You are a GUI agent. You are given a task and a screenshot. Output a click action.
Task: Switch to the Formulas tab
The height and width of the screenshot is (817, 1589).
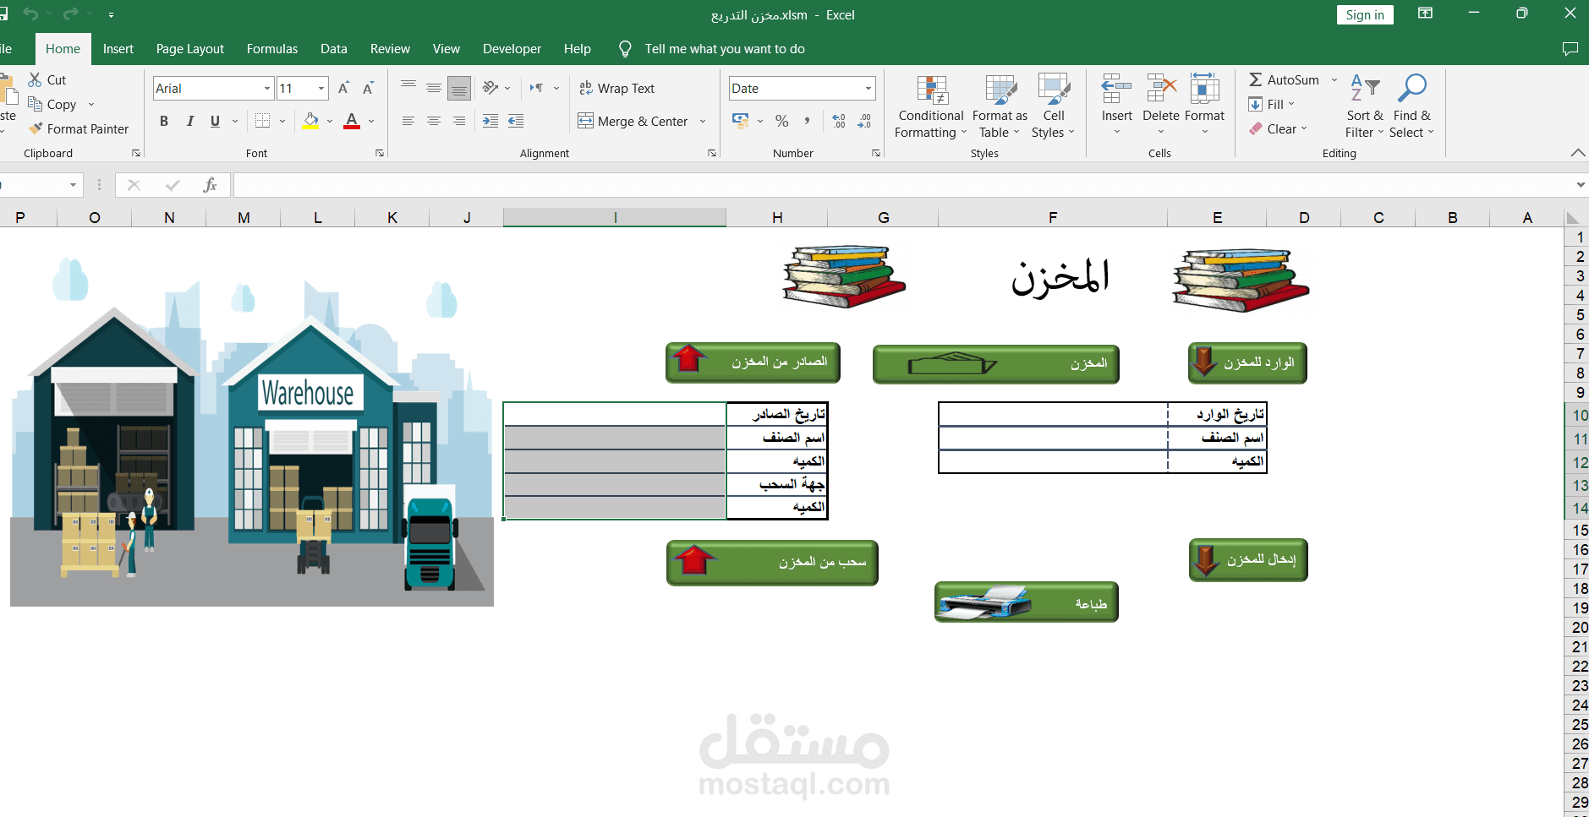272,49
